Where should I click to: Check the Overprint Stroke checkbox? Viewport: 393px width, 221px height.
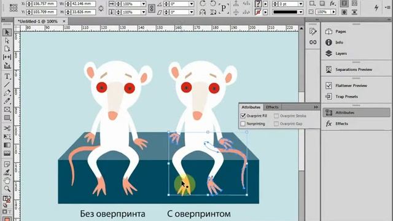point(276,116)
